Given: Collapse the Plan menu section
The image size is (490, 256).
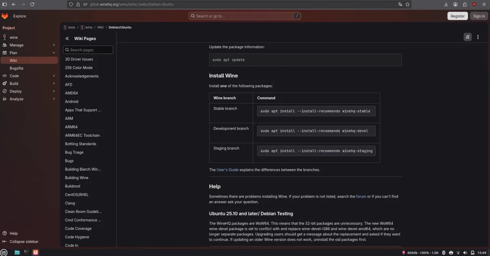Looking at the screenshot, I should [29, 53].
